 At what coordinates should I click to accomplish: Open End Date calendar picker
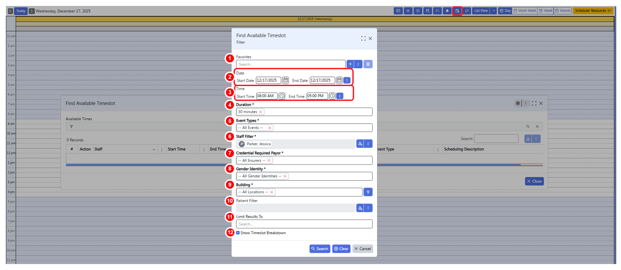click(x=339, y=80)
